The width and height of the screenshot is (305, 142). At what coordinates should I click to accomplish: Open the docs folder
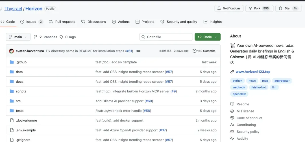pos(20,81)
